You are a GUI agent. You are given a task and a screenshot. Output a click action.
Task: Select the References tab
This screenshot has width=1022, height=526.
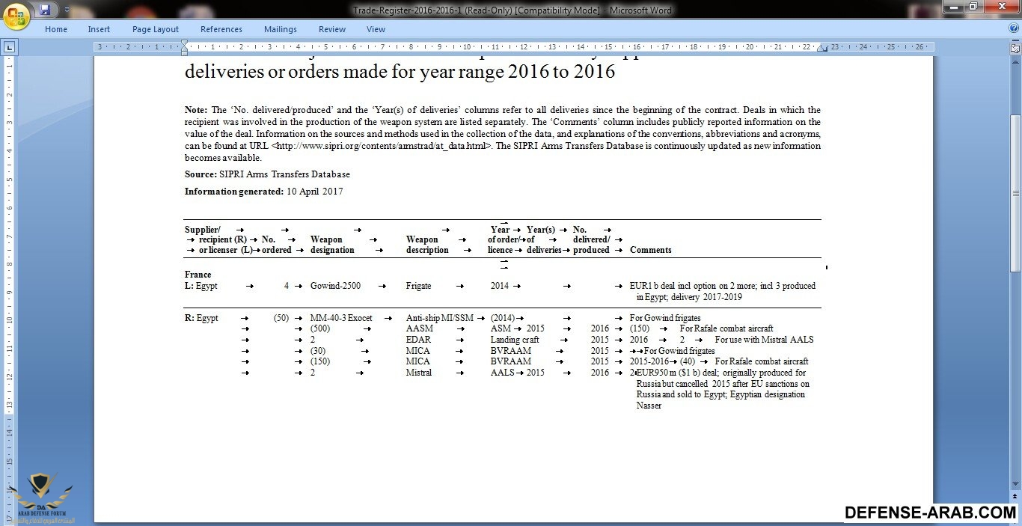click(221, 29)
